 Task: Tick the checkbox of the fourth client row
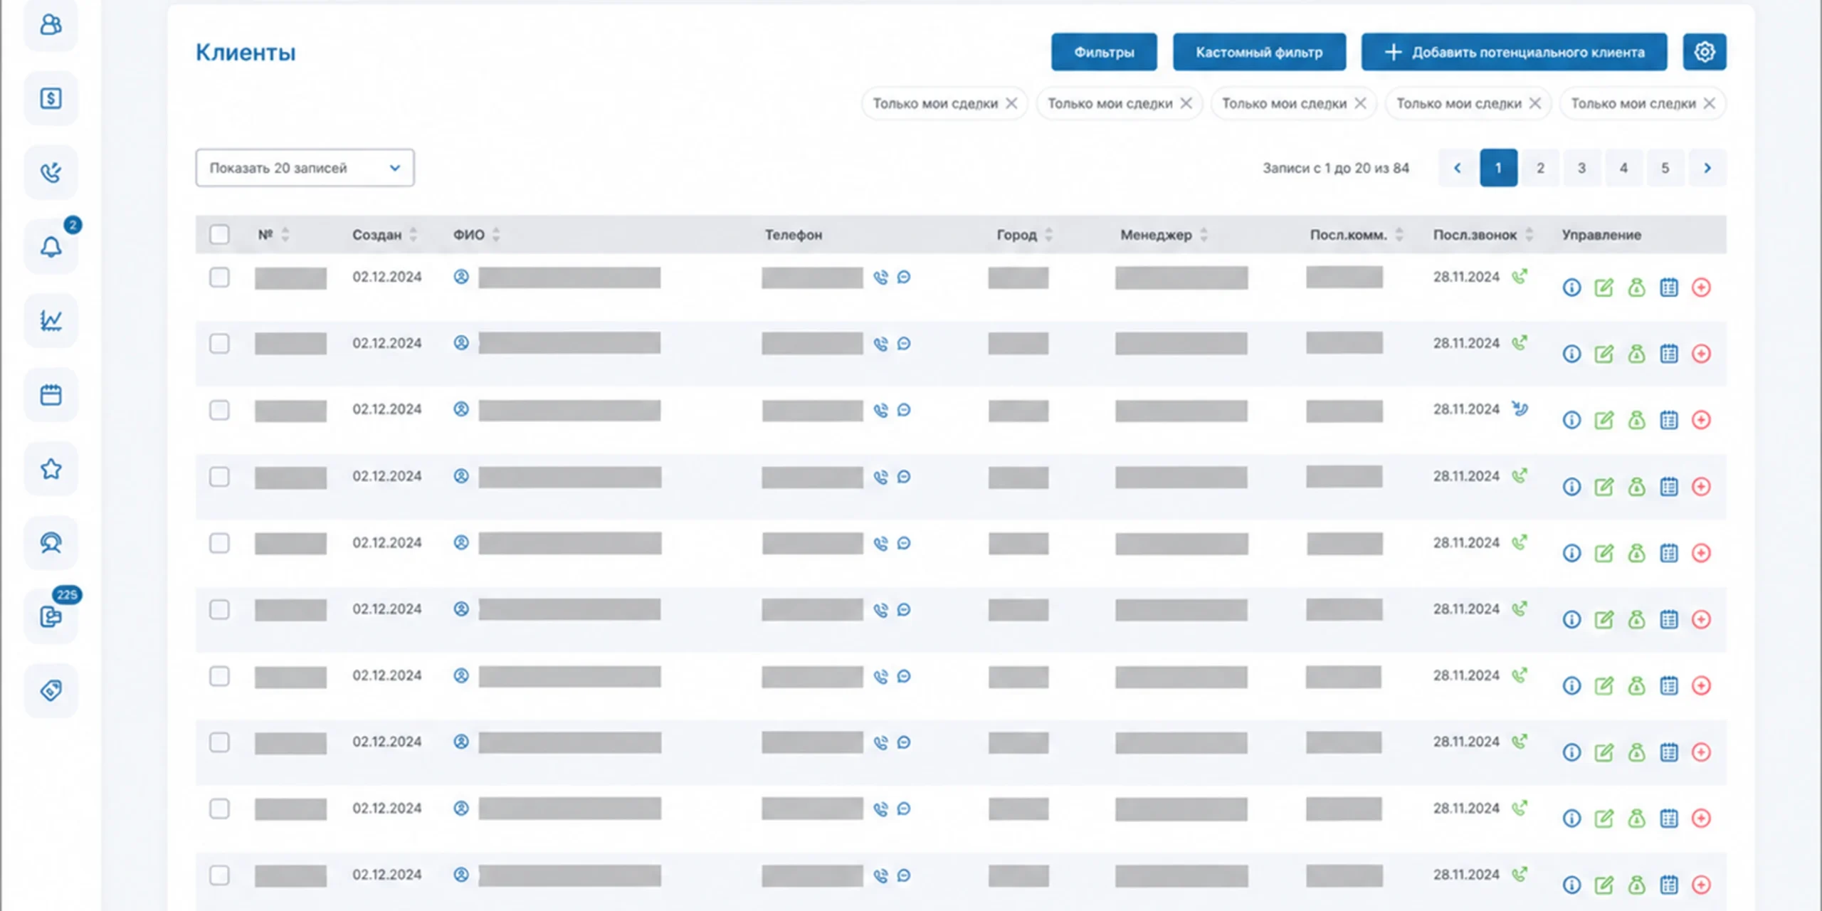click(x=219, y=476)
